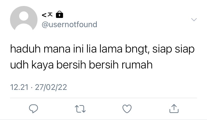
Task: Click the word lama in the tweet
Action: 111,49
